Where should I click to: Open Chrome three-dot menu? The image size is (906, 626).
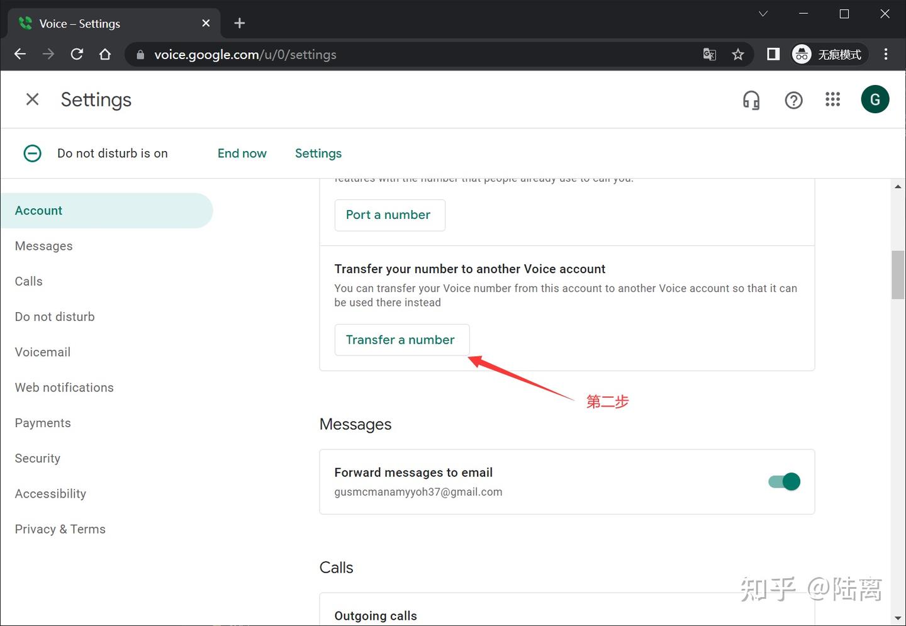click(886, 55)
